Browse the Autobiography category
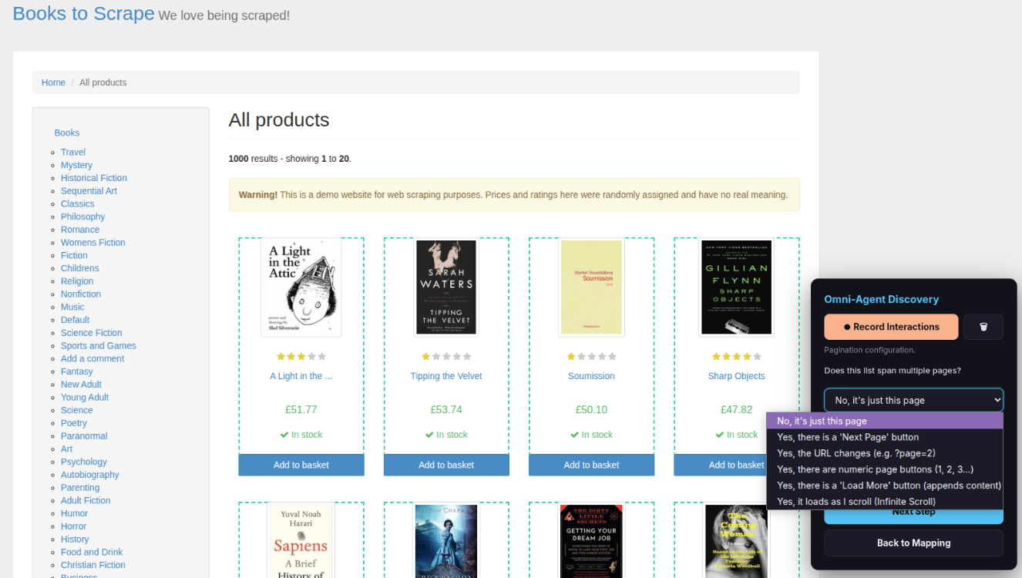 [x=90, y=475]
